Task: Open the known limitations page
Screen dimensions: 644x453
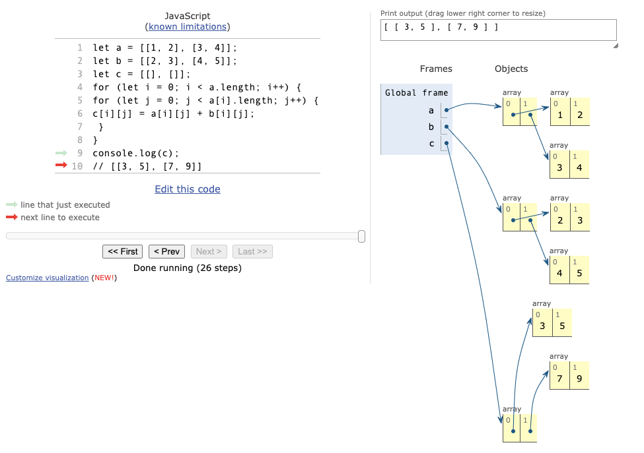Action: pos(187,26)
